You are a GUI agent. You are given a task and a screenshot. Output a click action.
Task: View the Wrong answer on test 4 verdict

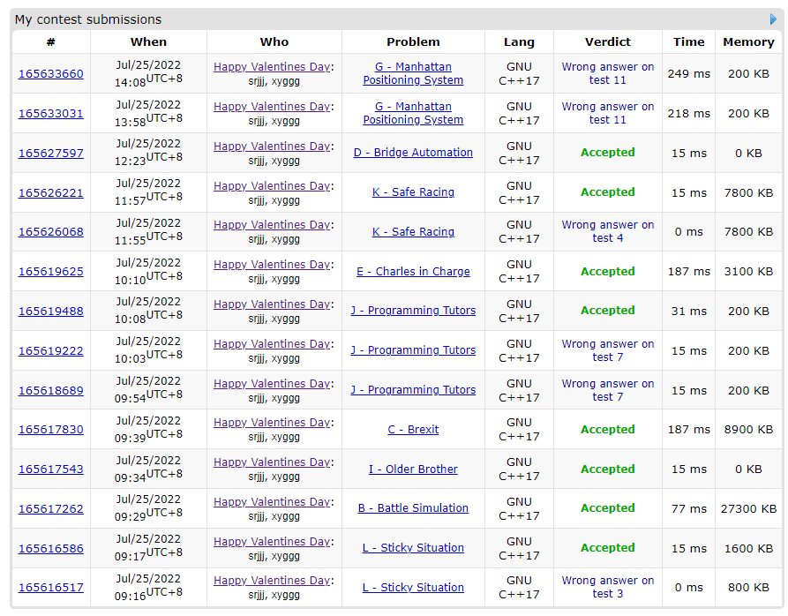coord(608,231)
